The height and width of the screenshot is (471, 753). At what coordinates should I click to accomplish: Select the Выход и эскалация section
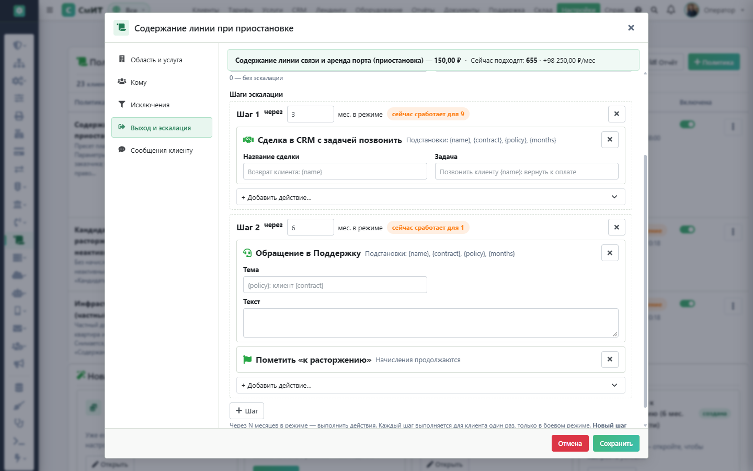click(162, 128)
